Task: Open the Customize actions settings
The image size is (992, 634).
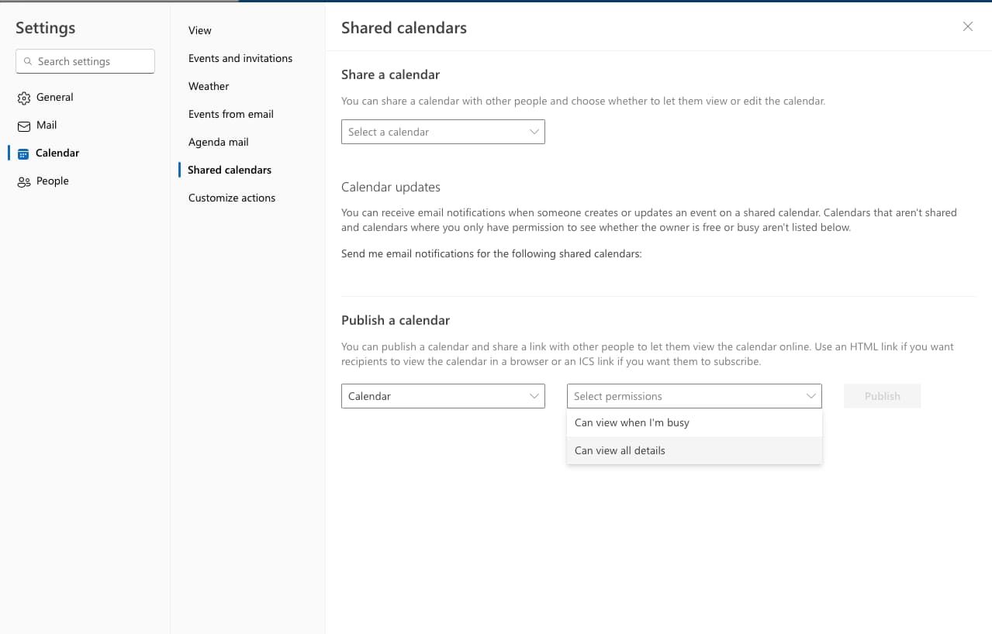Action: pyautogui.click(x=231, y=198)
